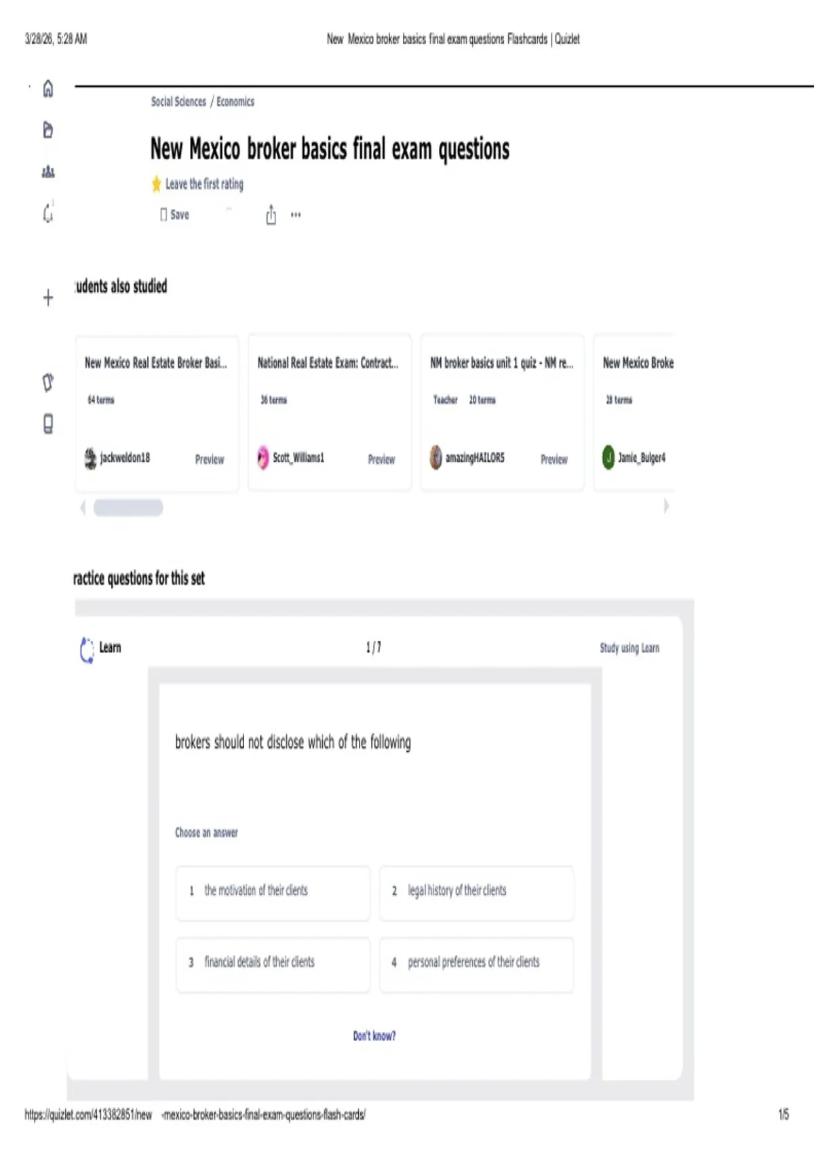Click the Don't know? link
Viewport: 814px width, 1153px height.
pos(374,1036)
